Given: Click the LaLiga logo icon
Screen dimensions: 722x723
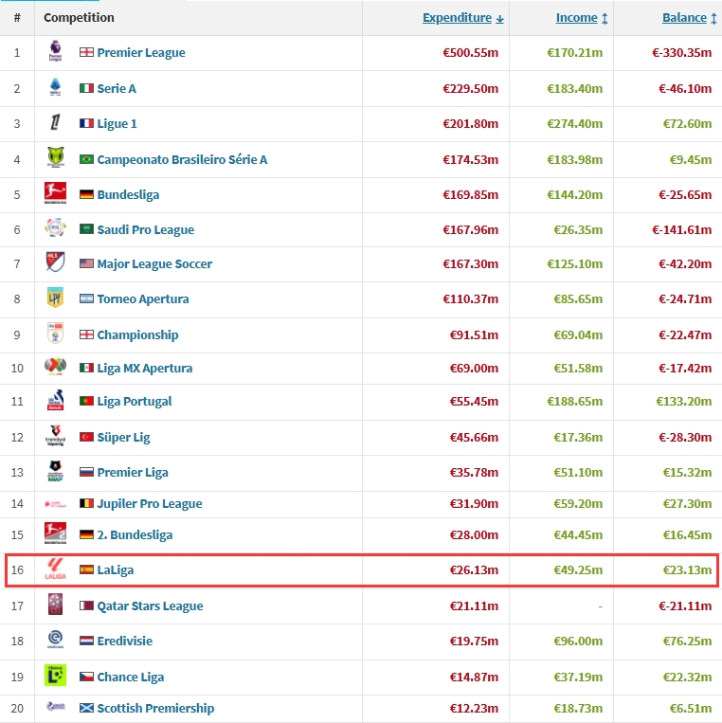Looking at the screenshot, I should pyautogui.click(x=55, y=569).
